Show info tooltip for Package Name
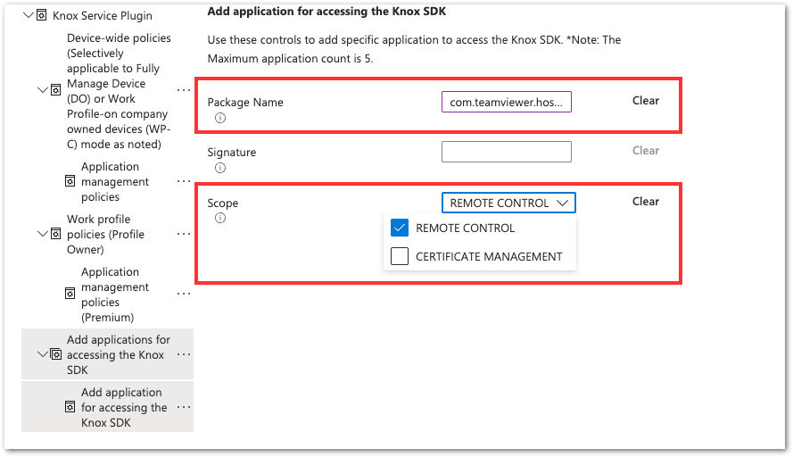The height and width of the screenshot is (457, 793). tap(220, 118)
